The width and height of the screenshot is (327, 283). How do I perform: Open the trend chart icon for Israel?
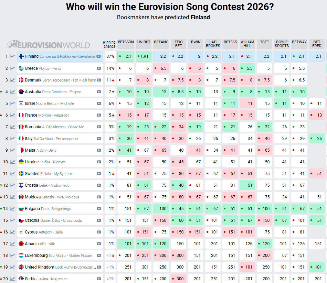point(12,104)
